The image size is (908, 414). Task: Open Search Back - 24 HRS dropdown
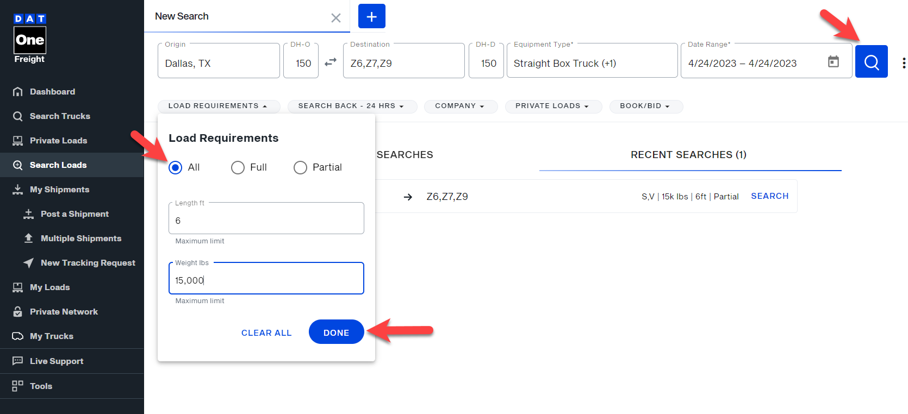(352, 106)
